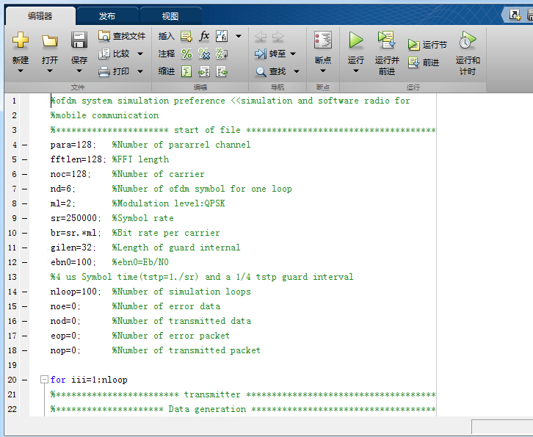This screenshot has width=533, height=437.
Task: Click 运行并前进 run and advance icon
Action: click(x=387, y=40)
